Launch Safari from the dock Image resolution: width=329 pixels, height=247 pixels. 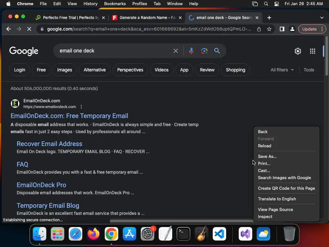(x=76, y=234)
